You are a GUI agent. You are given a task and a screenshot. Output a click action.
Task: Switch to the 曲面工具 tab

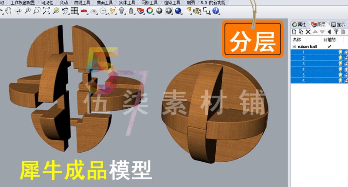(x=104, y=3)
